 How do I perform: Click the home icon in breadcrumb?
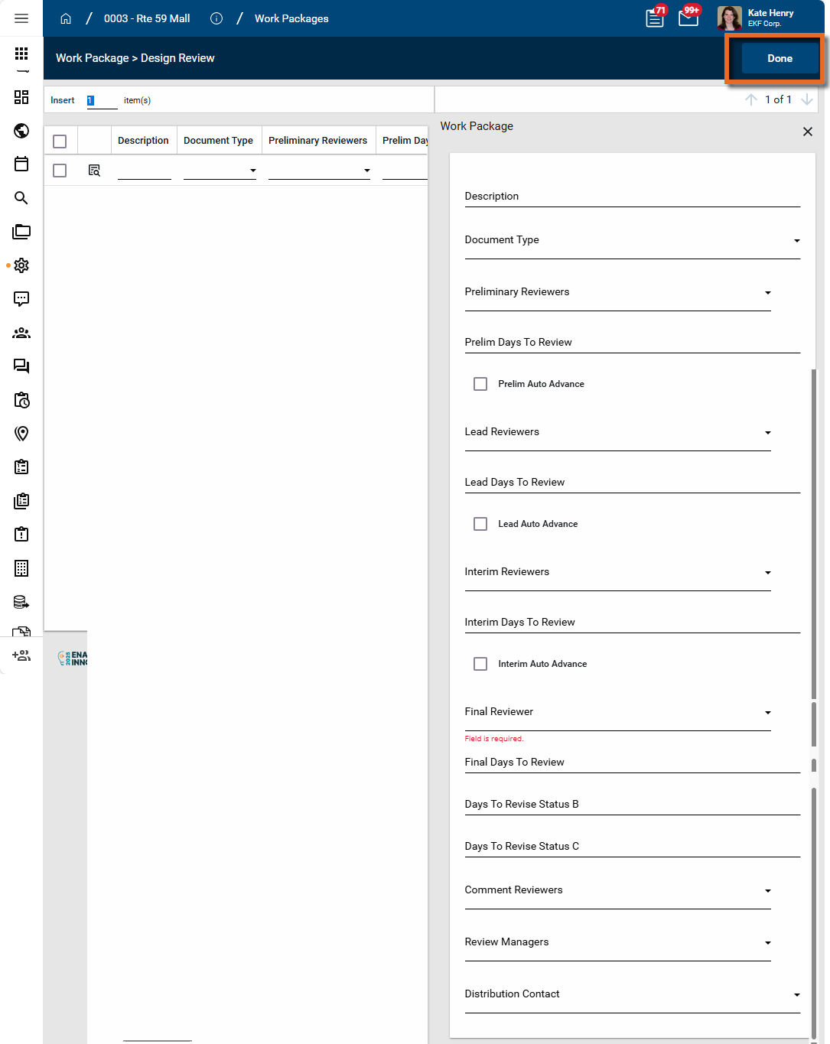66,18
